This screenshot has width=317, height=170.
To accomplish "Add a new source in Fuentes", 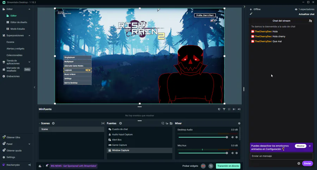I will click(120, 123).
